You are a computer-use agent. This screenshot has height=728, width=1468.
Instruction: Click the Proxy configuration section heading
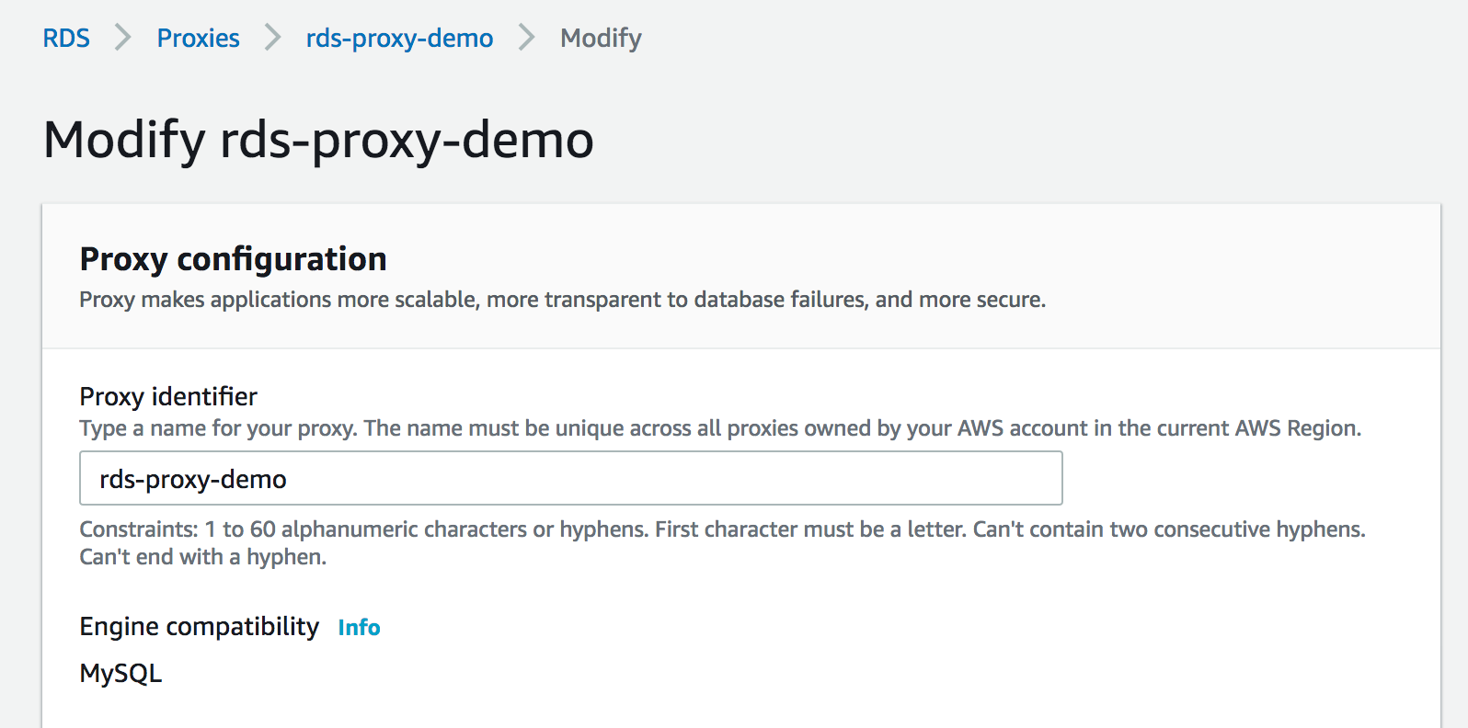click(233, 259)
